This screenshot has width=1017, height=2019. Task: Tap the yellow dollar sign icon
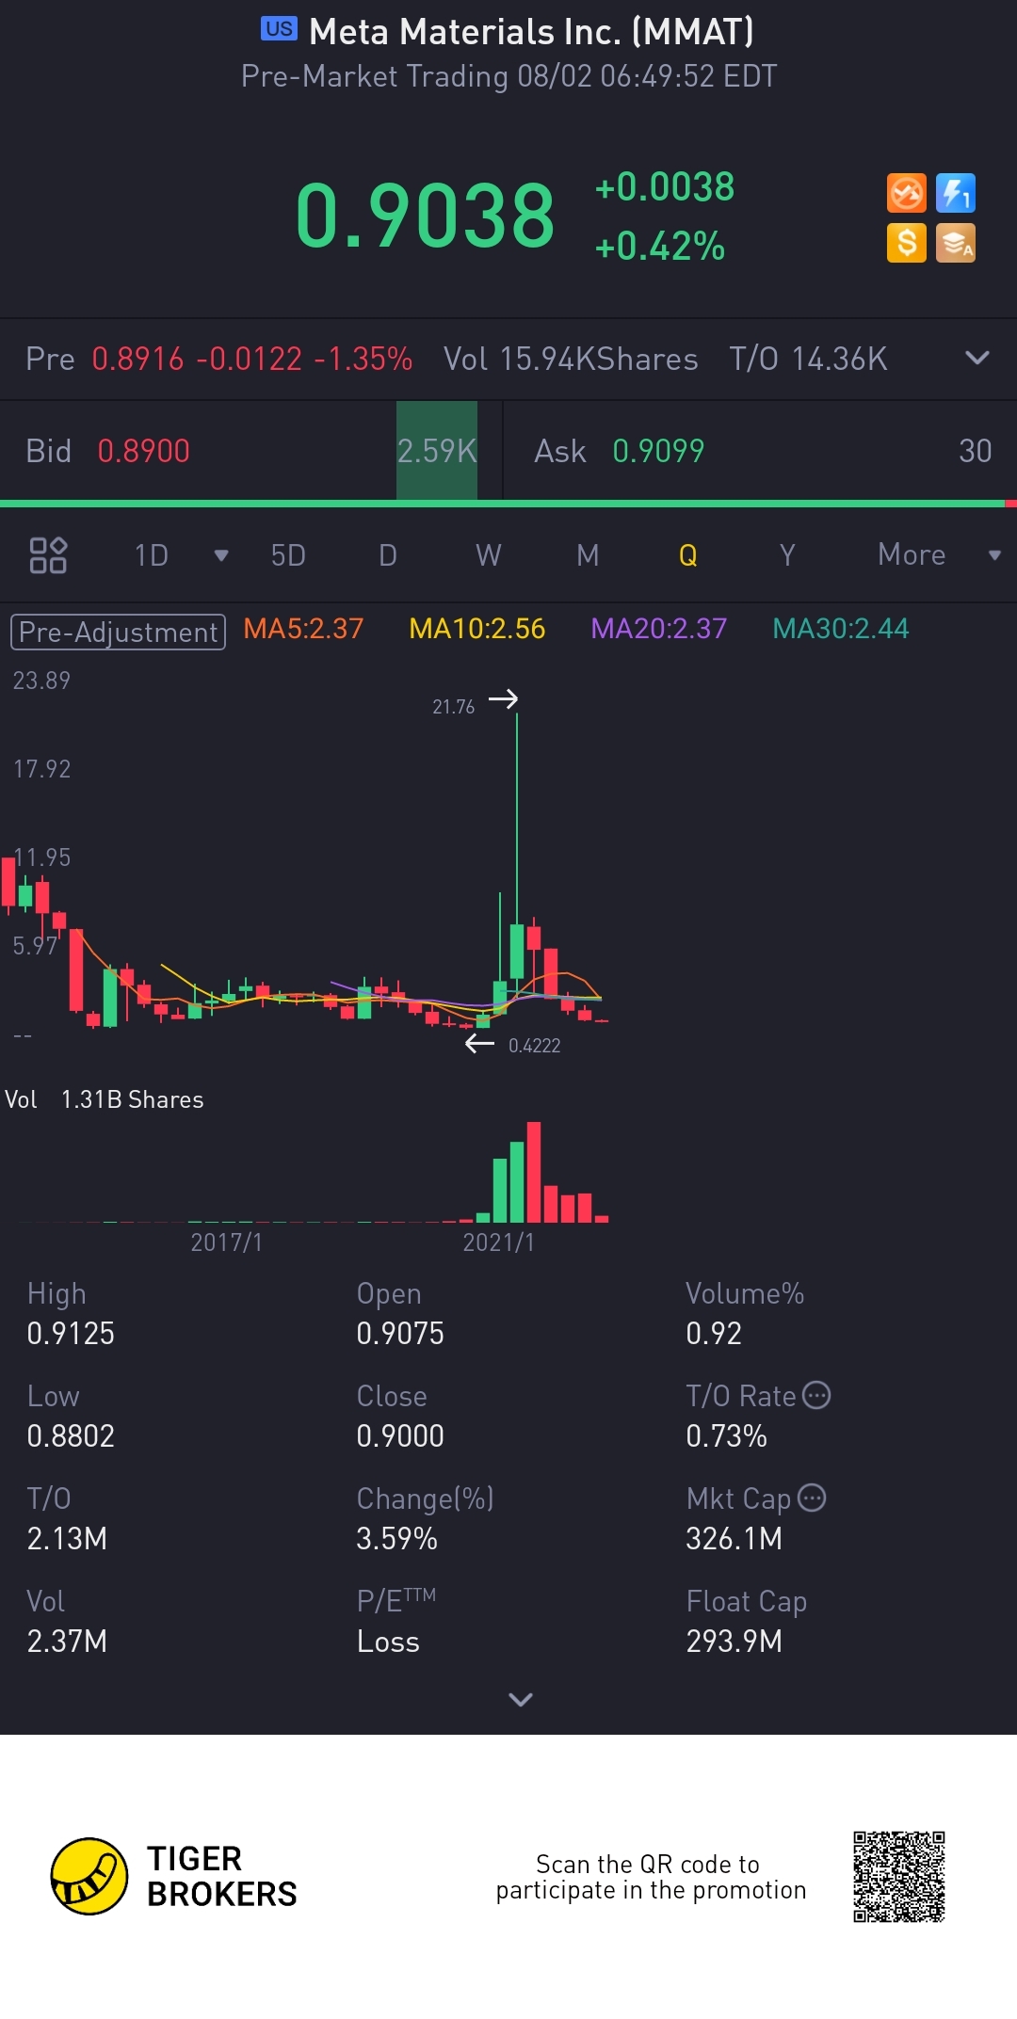coord(906,243)
